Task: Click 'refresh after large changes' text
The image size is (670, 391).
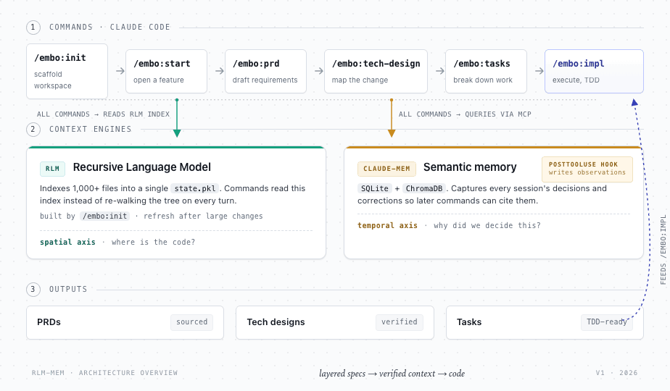Action: pyautogui.click(x=203, y=216)
